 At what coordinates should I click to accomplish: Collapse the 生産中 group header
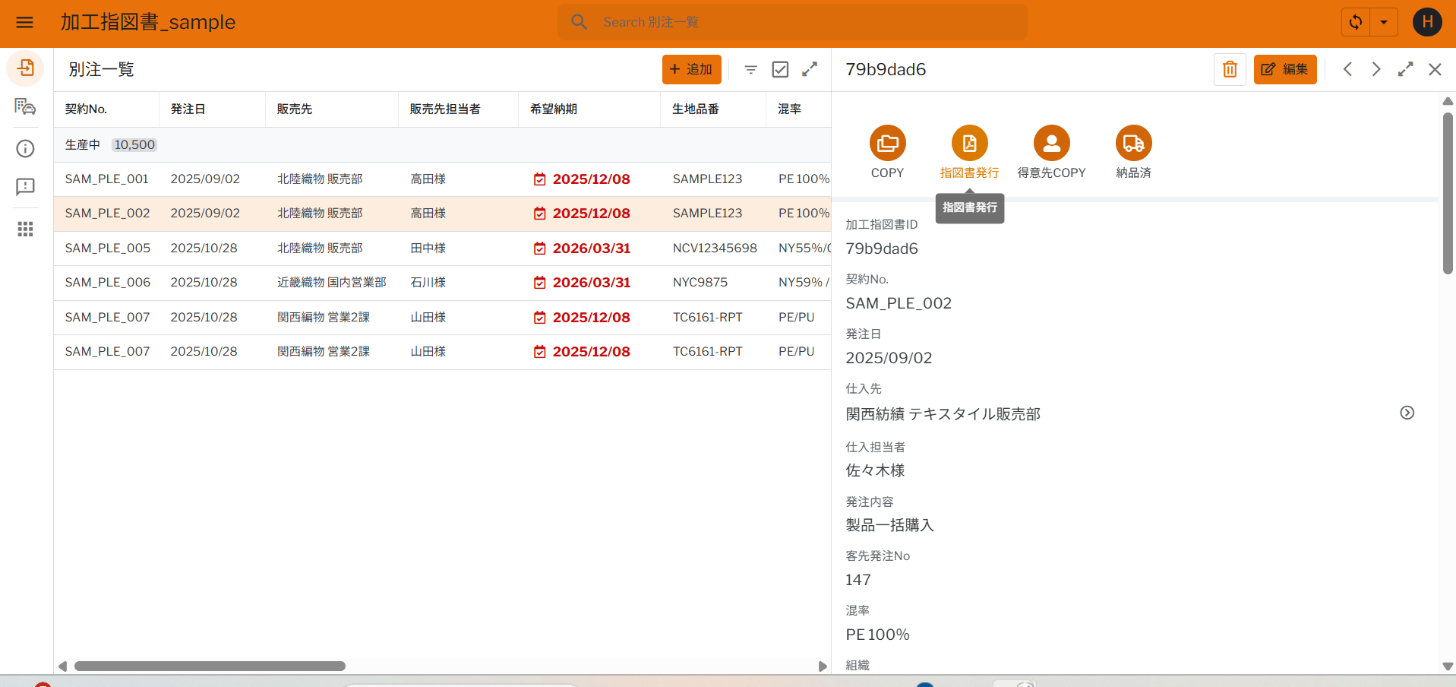pyautogui.click(x=83, y=144)
